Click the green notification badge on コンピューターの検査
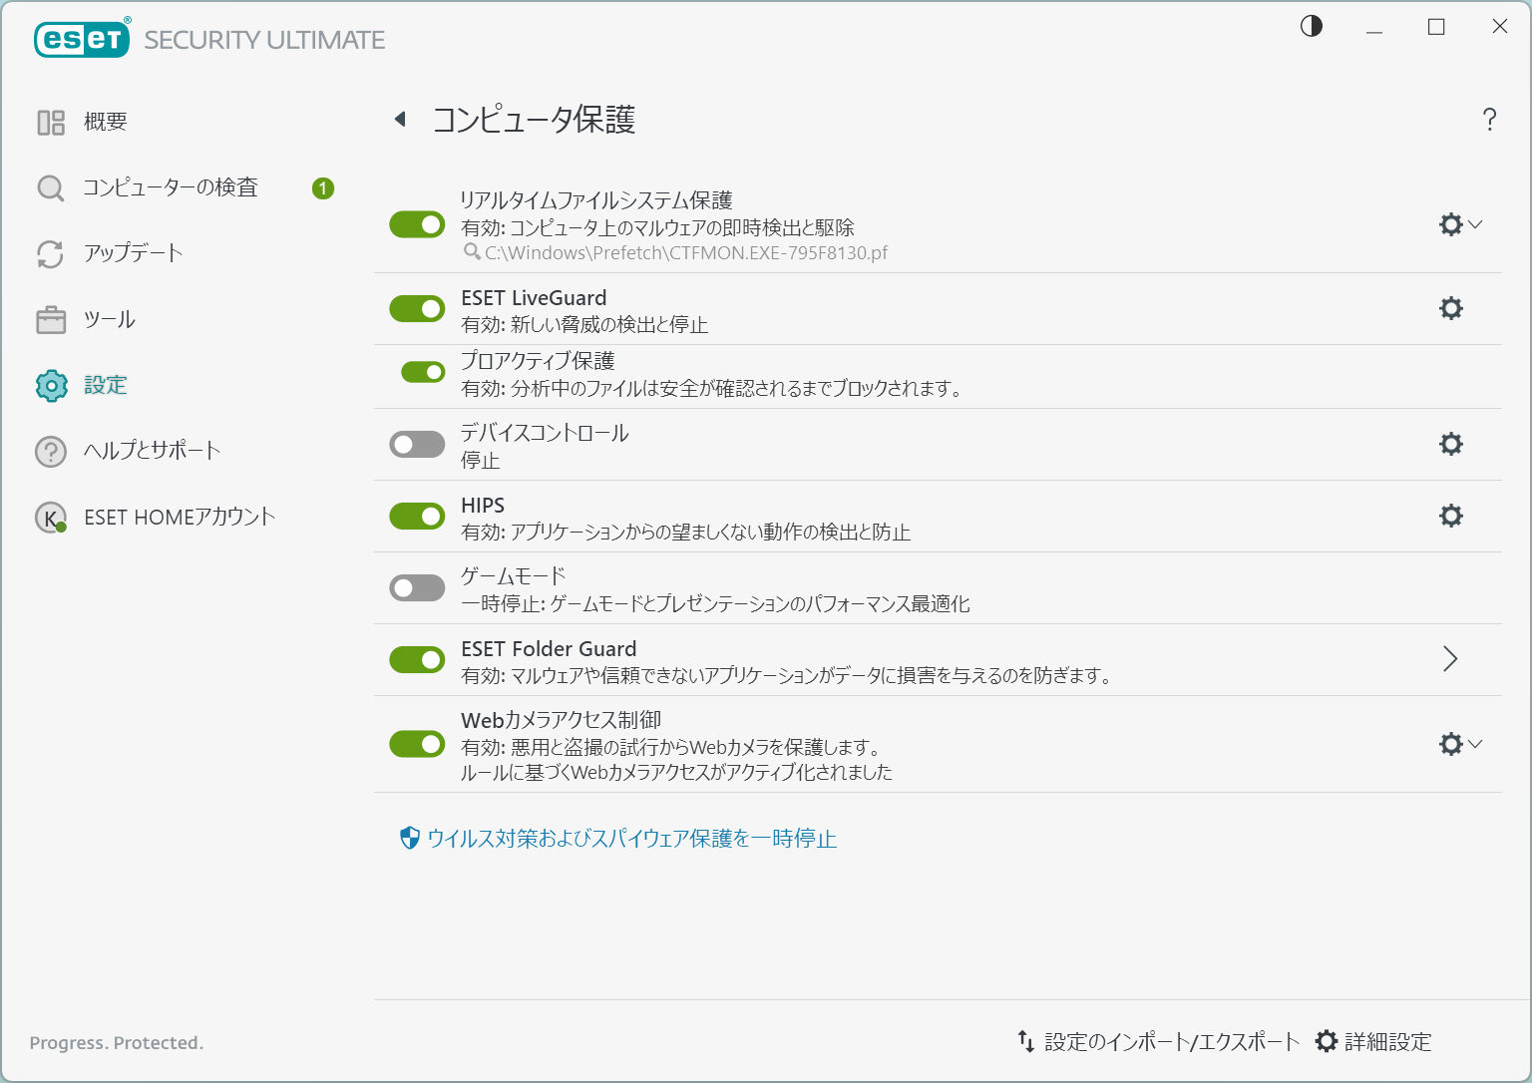 (x=323, y=187)
